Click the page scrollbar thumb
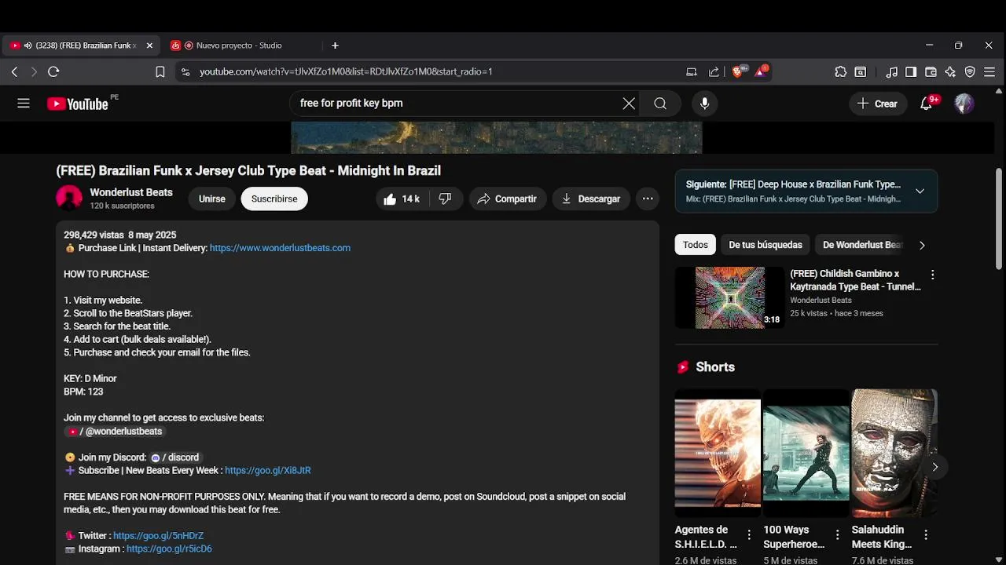The image size is (1006, 565). pos(1000,219)
